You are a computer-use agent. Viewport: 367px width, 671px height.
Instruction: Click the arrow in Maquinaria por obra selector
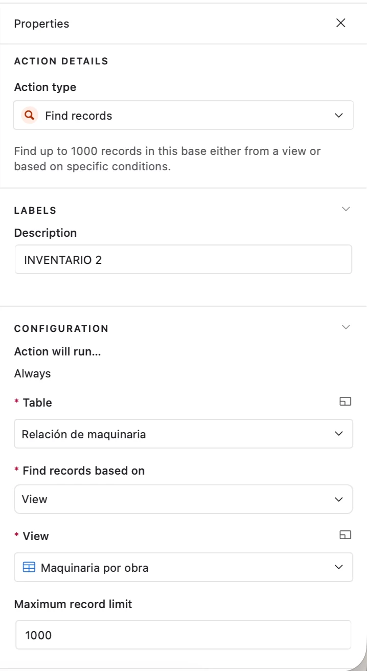[x=338, y=567]
